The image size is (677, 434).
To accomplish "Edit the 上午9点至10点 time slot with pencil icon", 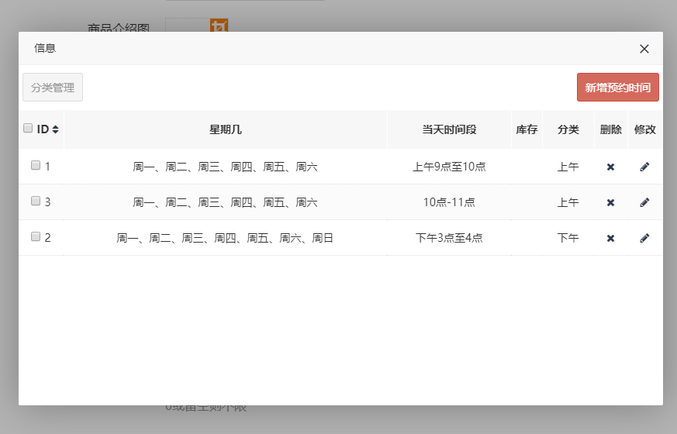I will [644, 167].
